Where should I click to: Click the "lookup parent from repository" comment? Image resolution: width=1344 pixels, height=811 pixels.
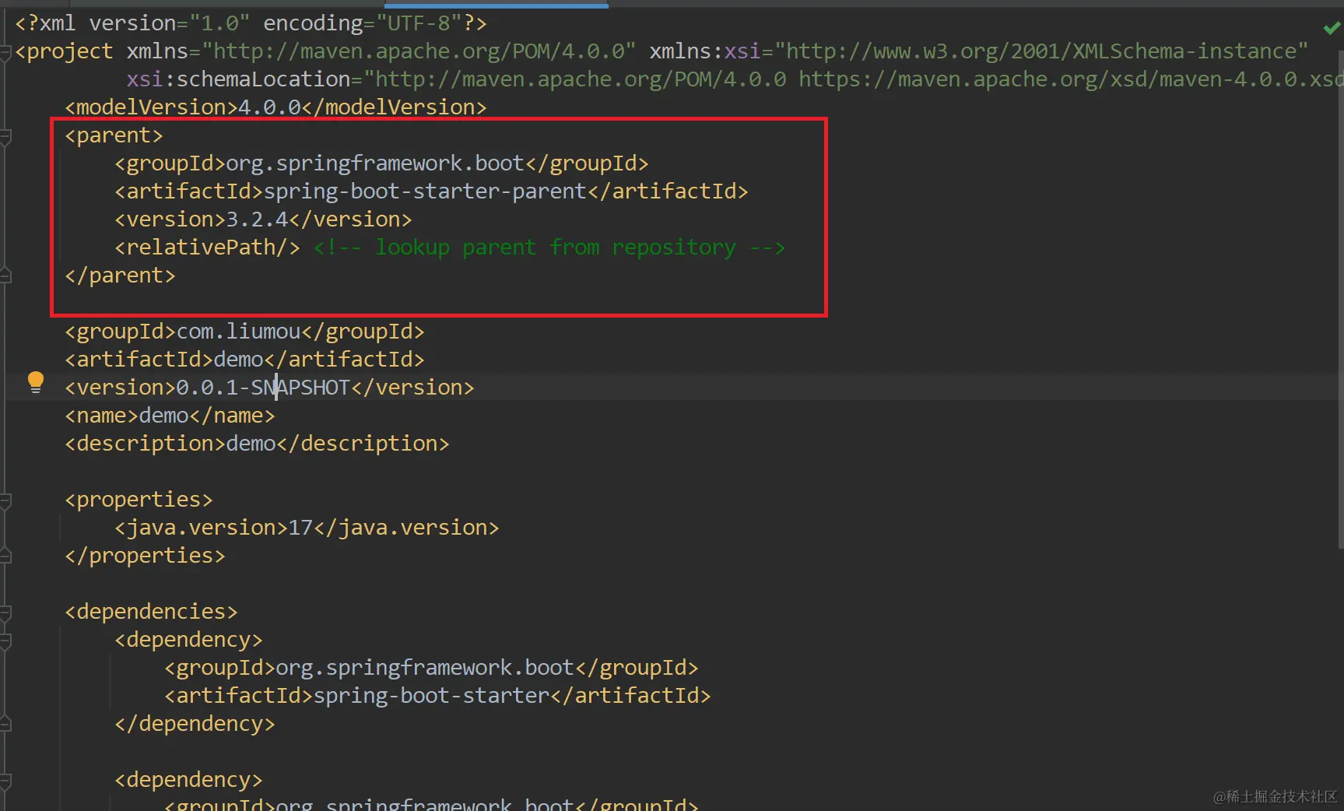(x=549, y=248)
